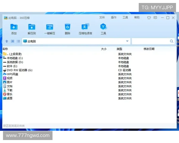The image size is (179, 143).
Task: Open the 压缩包语言 archive language icon
Action: click(x=85, y=27)
